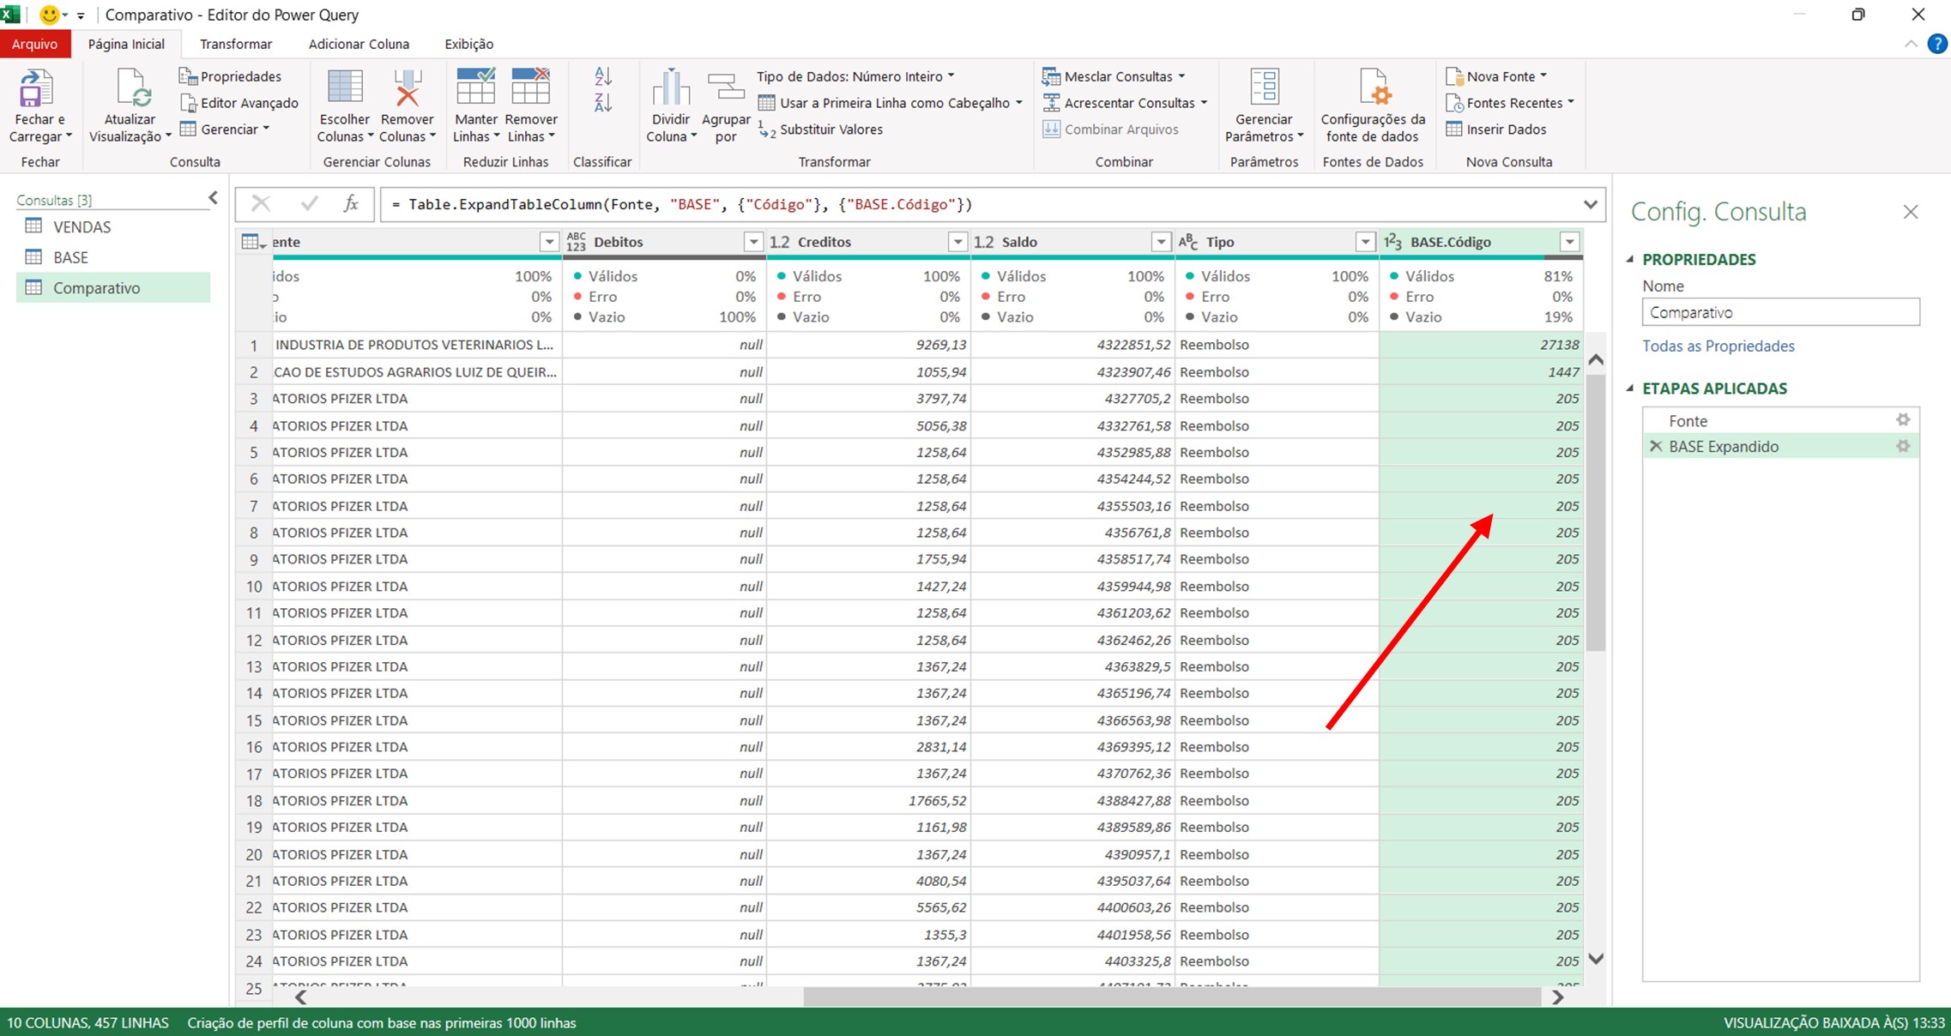The width and height of the screenshot is (1951, 1036).
Task: Click the vertical scrollbar up arrow
Action: [x=1596, y=360]
